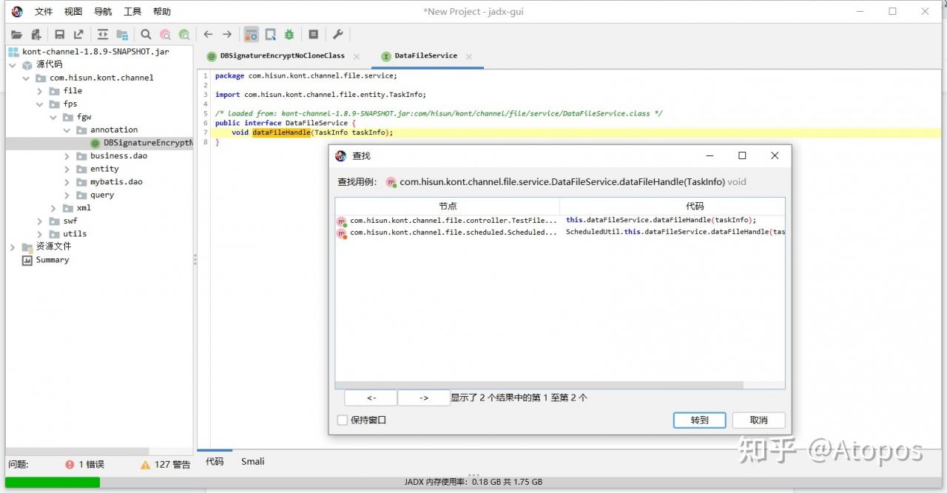Close the DBSignatureEncryptNoCloneClass tab
947x493 pixels.
pyautogui.click(x=356, y=56)
